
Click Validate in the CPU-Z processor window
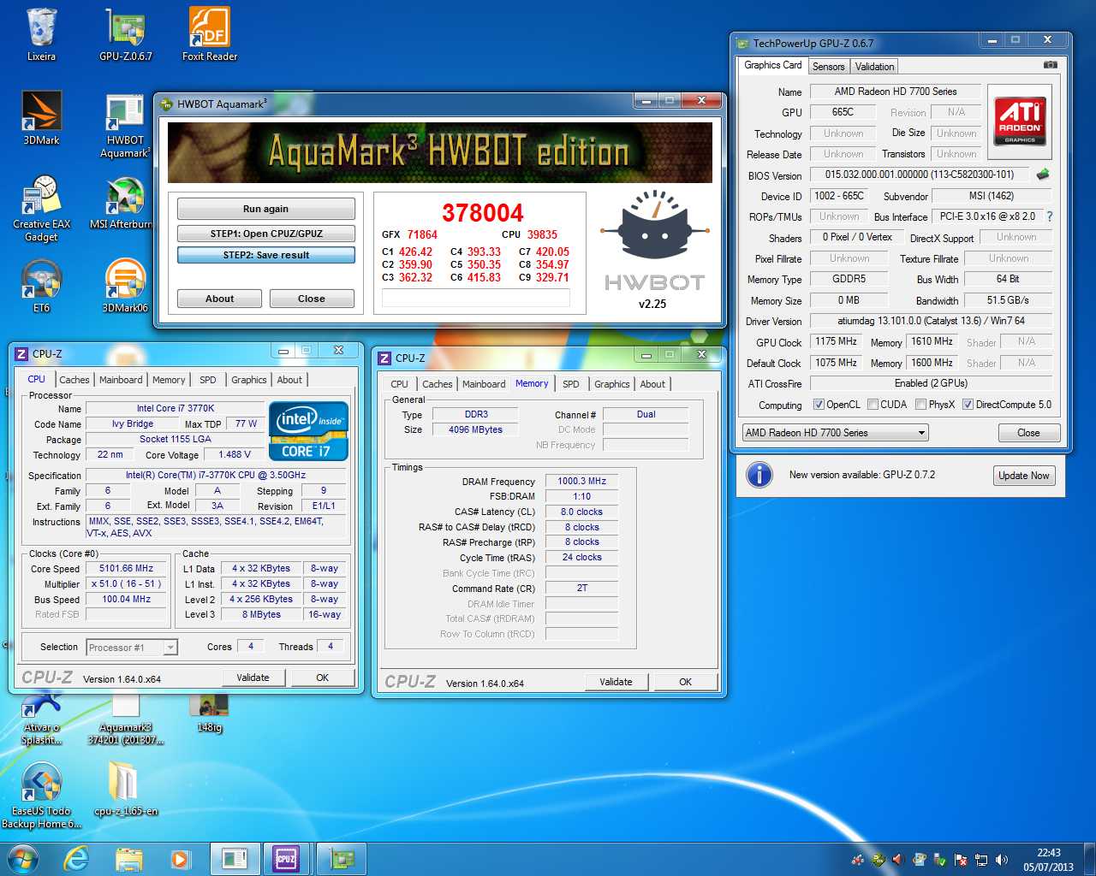click(x=253, y=678)
